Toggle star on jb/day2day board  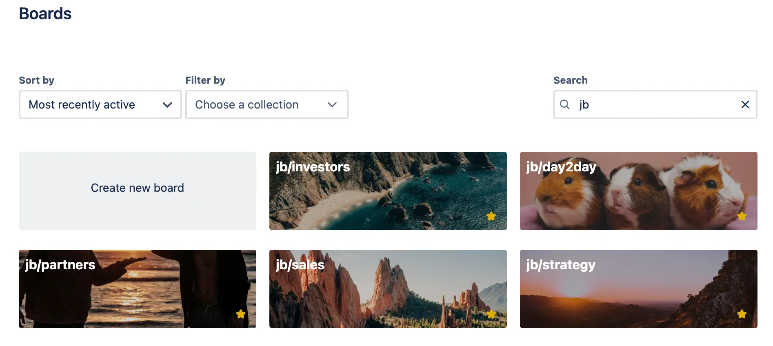(742, 216)
